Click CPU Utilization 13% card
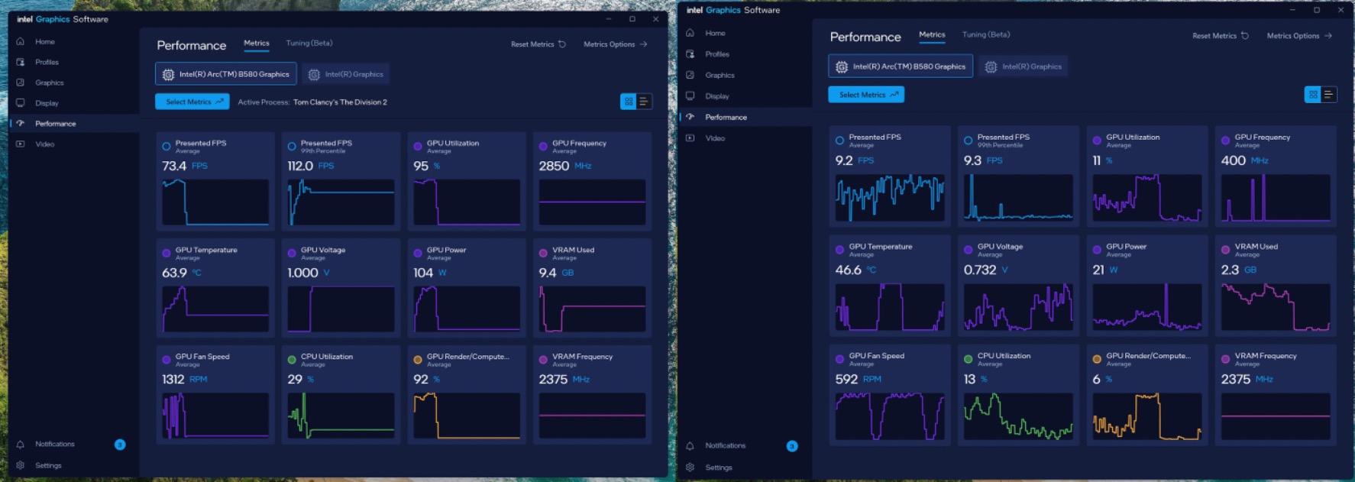1355x482 pixels. point(1018,395)
